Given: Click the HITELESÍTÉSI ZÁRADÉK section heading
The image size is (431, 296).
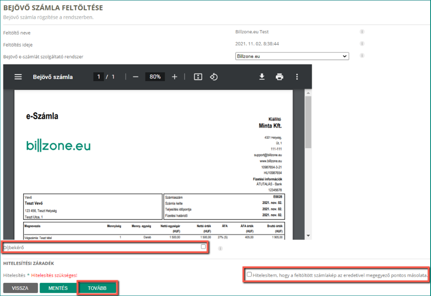Looking at the screenshot, I should pyautogui.click(x=28, y=263).
